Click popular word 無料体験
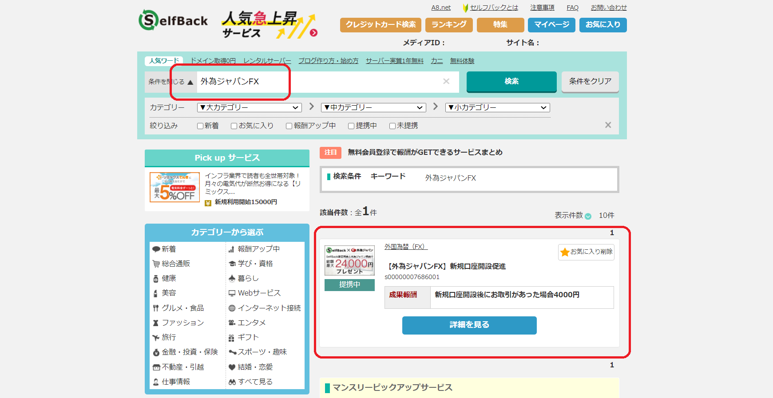This screenshot has height=398, width=773. 462,61
